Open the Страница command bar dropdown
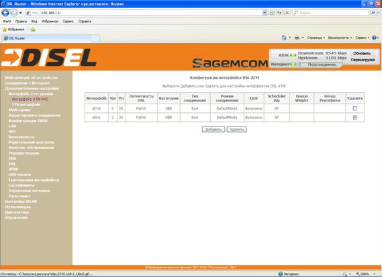382x277 pixels. coord(316,38)
